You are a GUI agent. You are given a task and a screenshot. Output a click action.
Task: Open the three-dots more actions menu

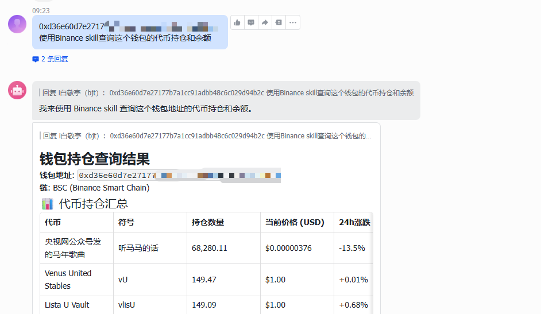[293, 22]
